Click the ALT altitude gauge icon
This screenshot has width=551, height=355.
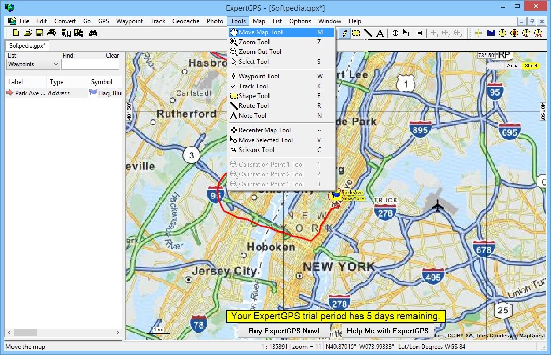tap(526, 33)
